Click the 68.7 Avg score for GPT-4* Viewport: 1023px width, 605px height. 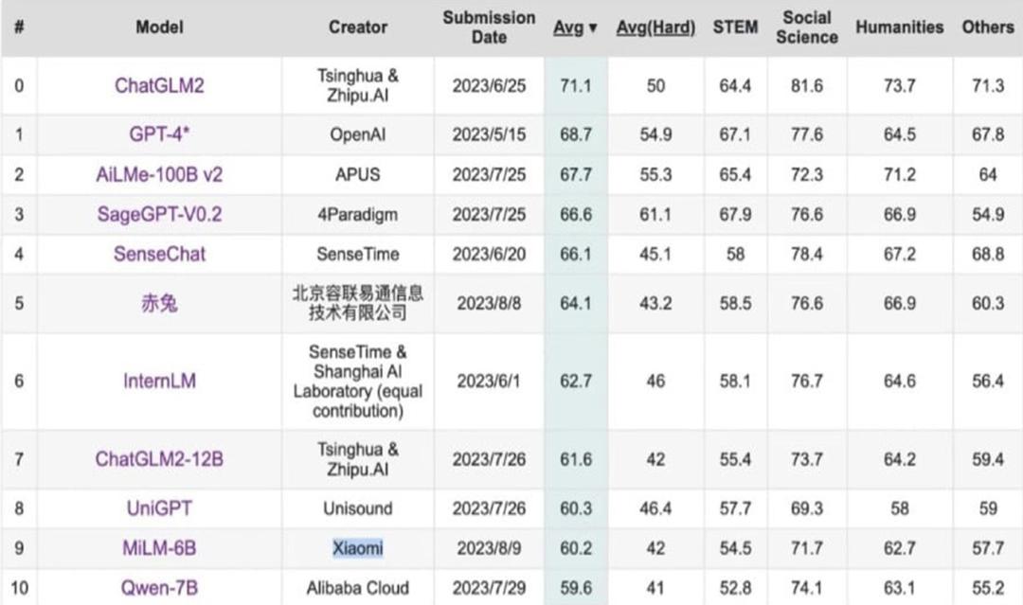tap(576, 134)
